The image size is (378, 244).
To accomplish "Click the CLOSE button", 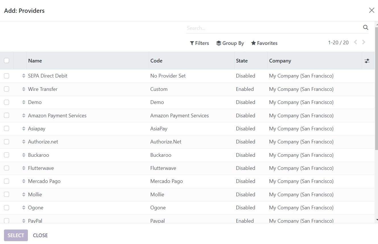I will click(40, 235).
